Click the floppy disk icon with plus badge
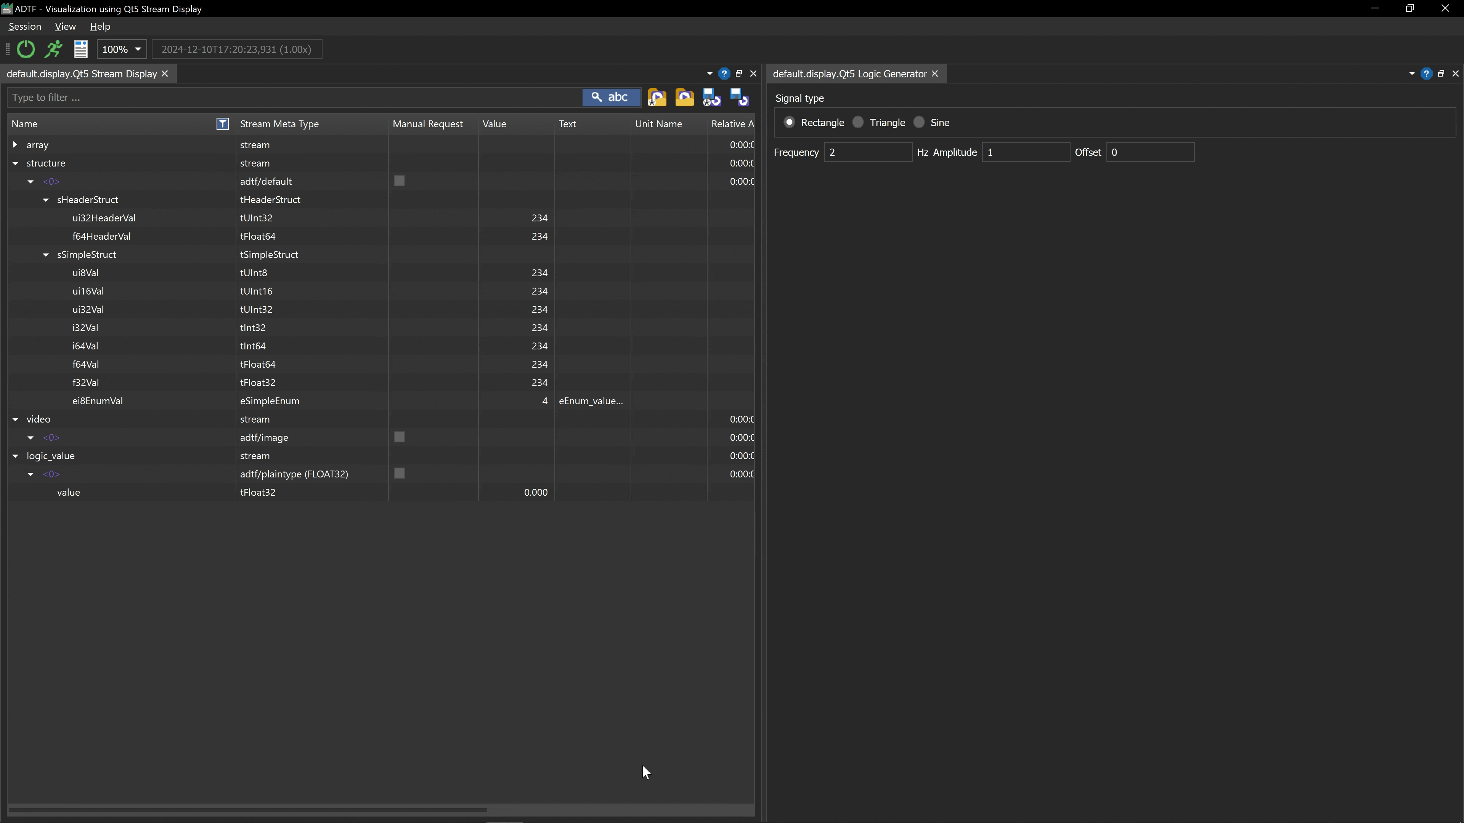The image size is (1464, 823). (x=711, y=98)
